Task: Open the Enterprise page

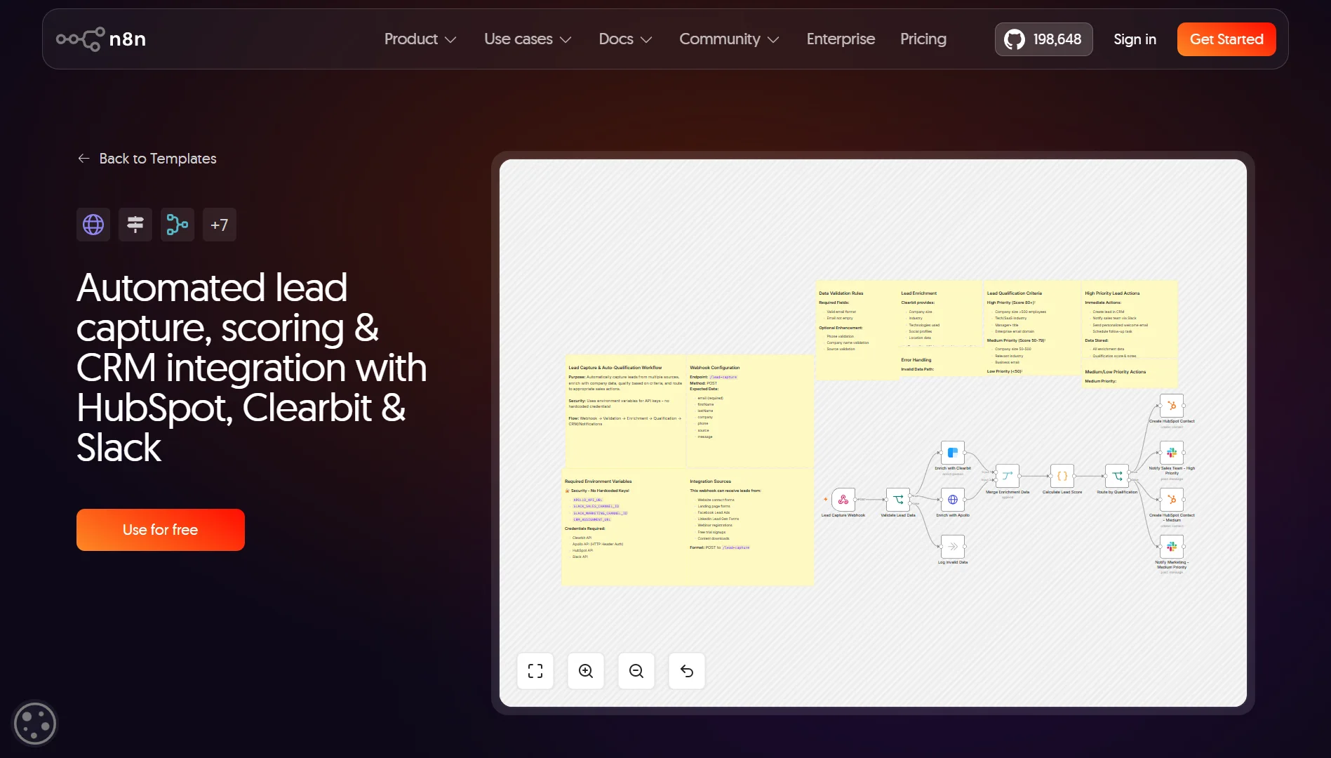Action: [841, 39]
